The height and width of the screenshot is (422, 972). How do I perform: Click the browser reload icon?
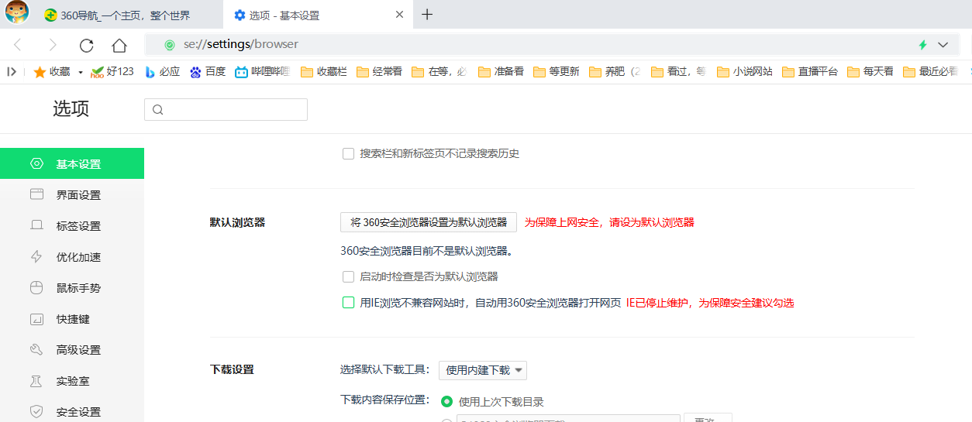86,45
